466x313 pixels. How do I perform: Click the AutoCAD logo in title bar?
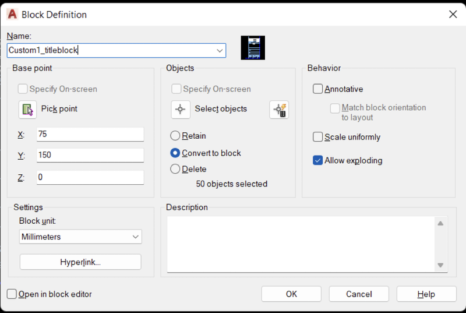coord(12,14)
